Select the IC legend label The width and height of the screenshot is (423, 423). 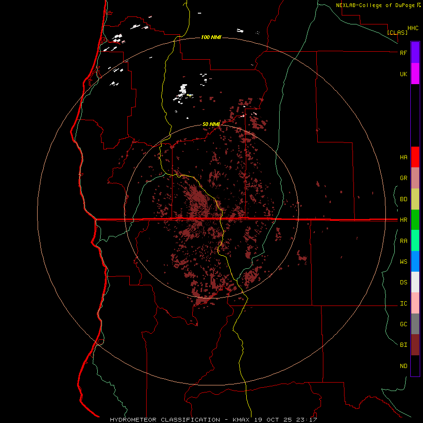coord(403,304)
